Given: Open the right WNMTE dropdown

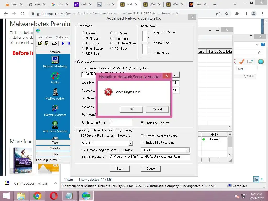Looking at the screenshot, I should click(188, 150).
